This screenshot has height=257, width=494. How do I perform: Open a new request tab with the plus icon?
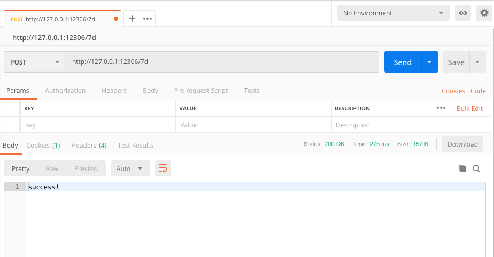132,19
